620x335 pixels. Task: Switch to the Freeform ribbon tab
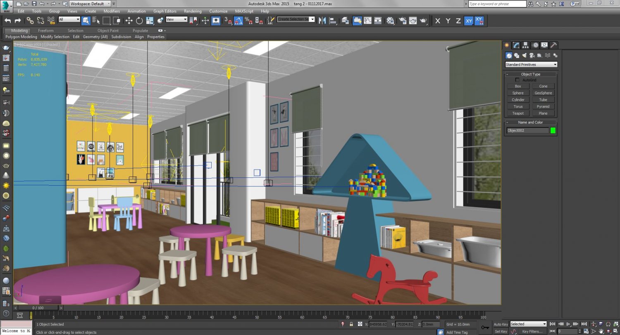[45, 30]
